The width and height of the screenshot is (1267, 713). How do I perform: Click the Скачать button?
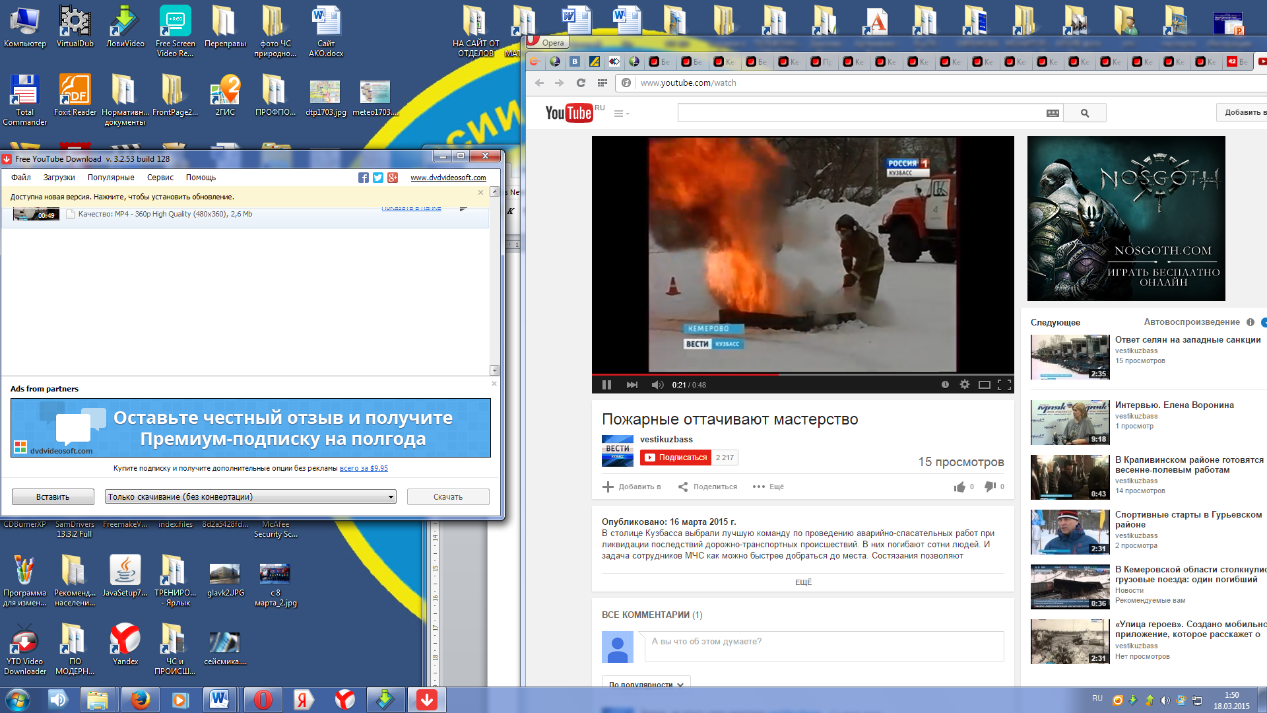click(448, 497)
